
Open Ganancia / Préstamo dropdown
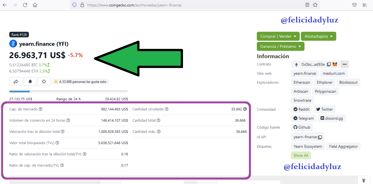coord(280,46)
